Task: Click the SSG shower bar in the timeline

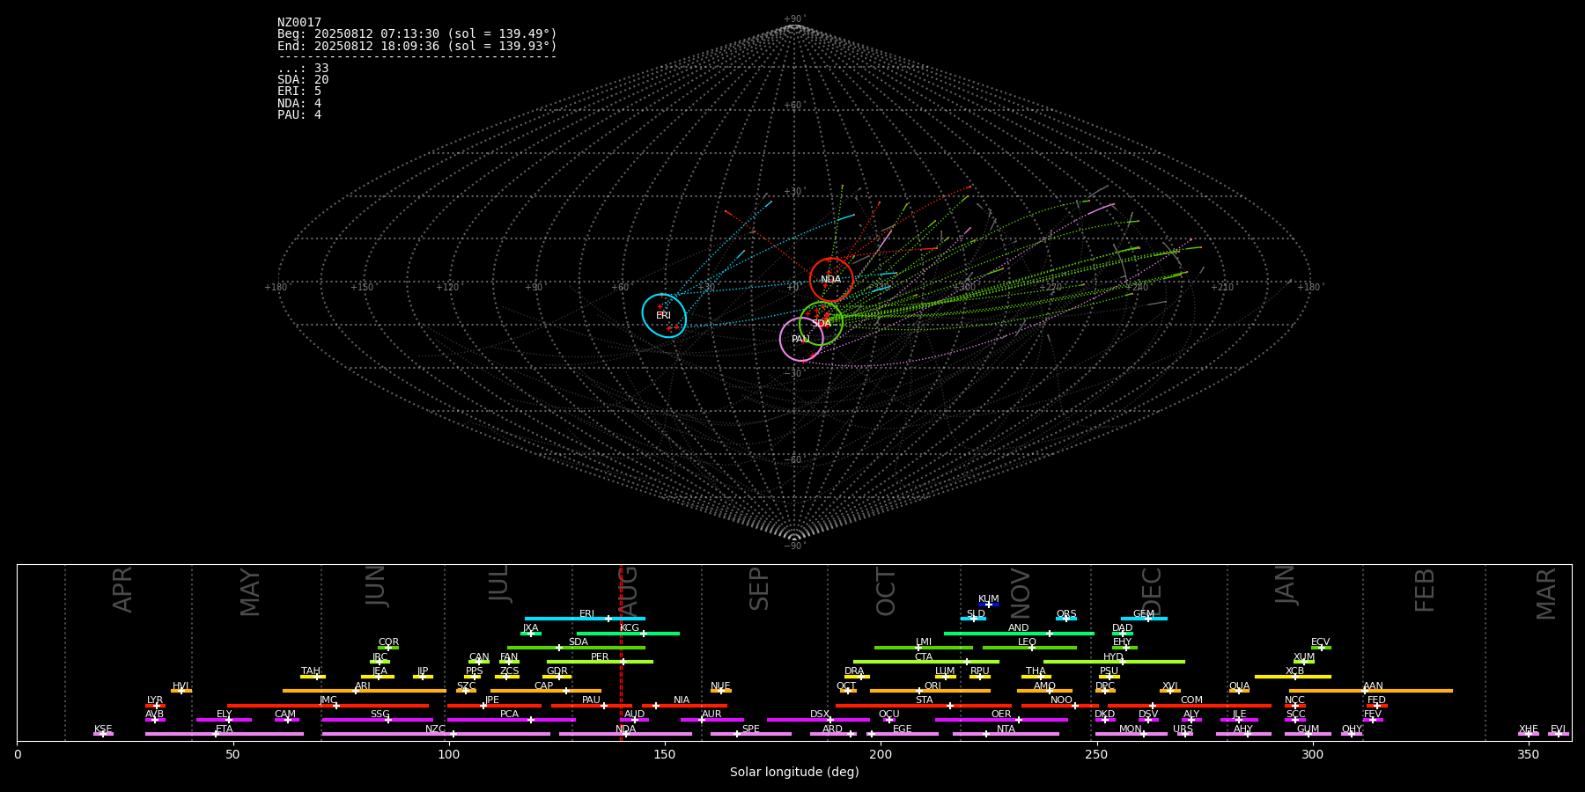Action: 377,720
